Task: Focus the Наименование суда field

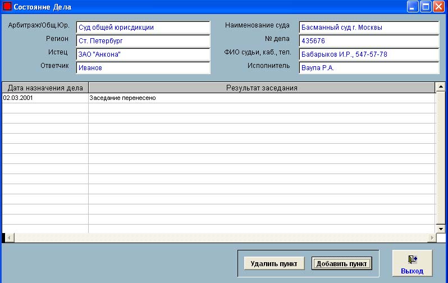Action: [x=368, y=28]
